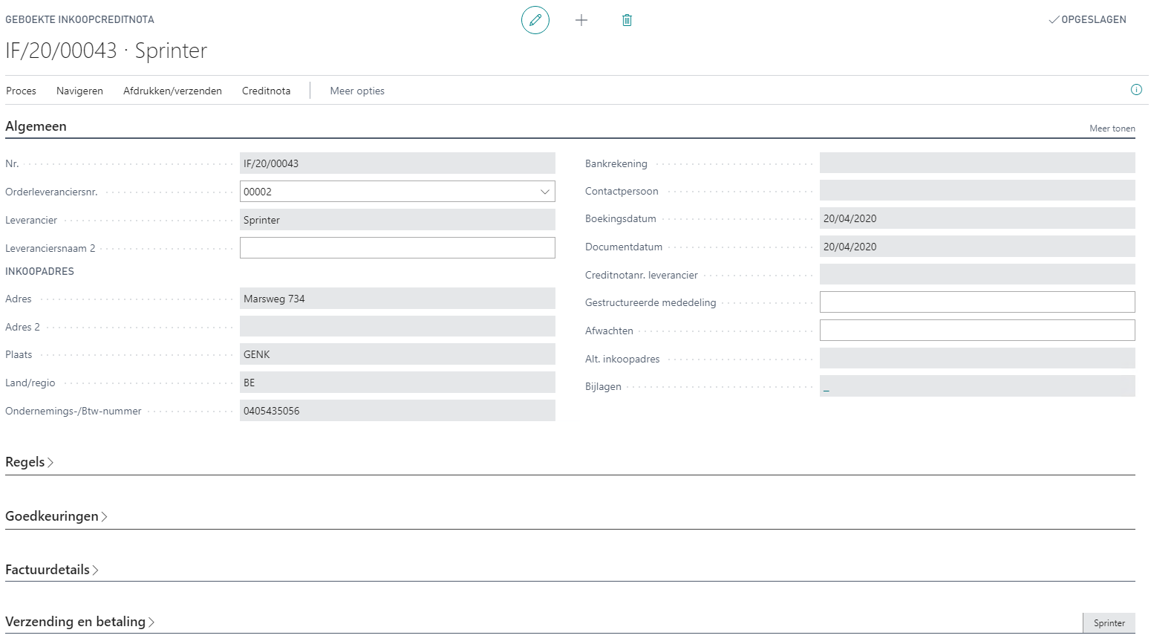Click the Meer tonen link
Image resolution: width=1151 pixels, height=644 pixels.
click(x=1112, y=129)
